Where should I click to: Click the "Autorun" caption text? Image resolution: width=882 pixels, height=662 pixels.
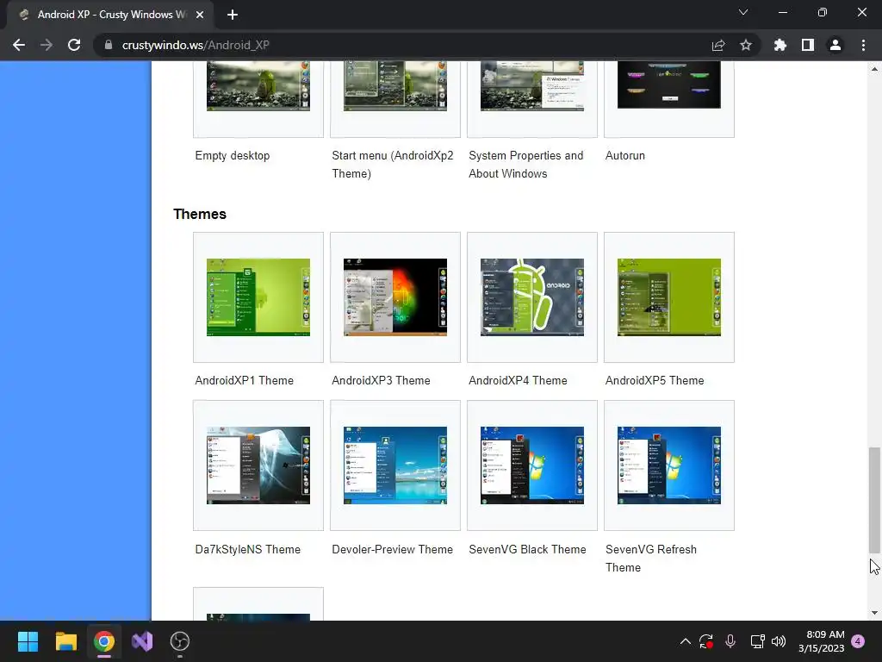[x=625, y=156]
